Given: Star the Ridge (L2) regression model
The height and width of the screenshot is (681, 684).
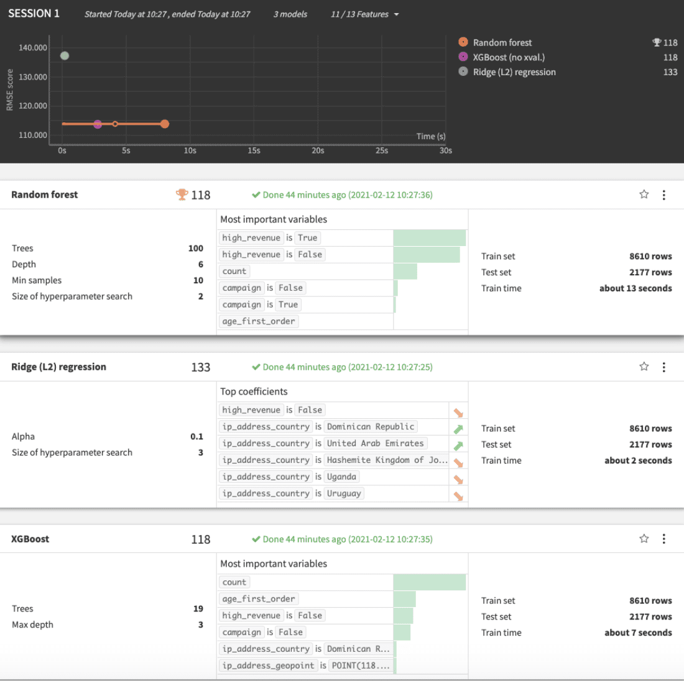Looking at the screenshot, I should pyautogui.click(x=644, y=367).
